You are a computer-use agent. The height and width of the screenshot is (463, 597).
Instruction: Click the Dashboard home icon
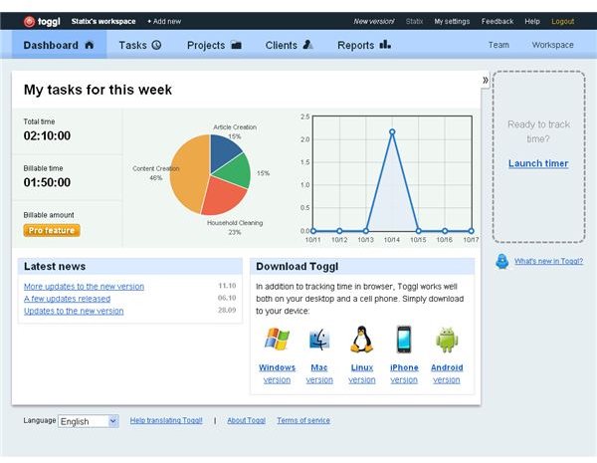tap(90, 45)
